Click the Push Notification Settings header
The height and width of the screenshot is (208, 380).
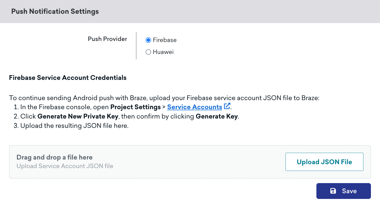point(55,11)
